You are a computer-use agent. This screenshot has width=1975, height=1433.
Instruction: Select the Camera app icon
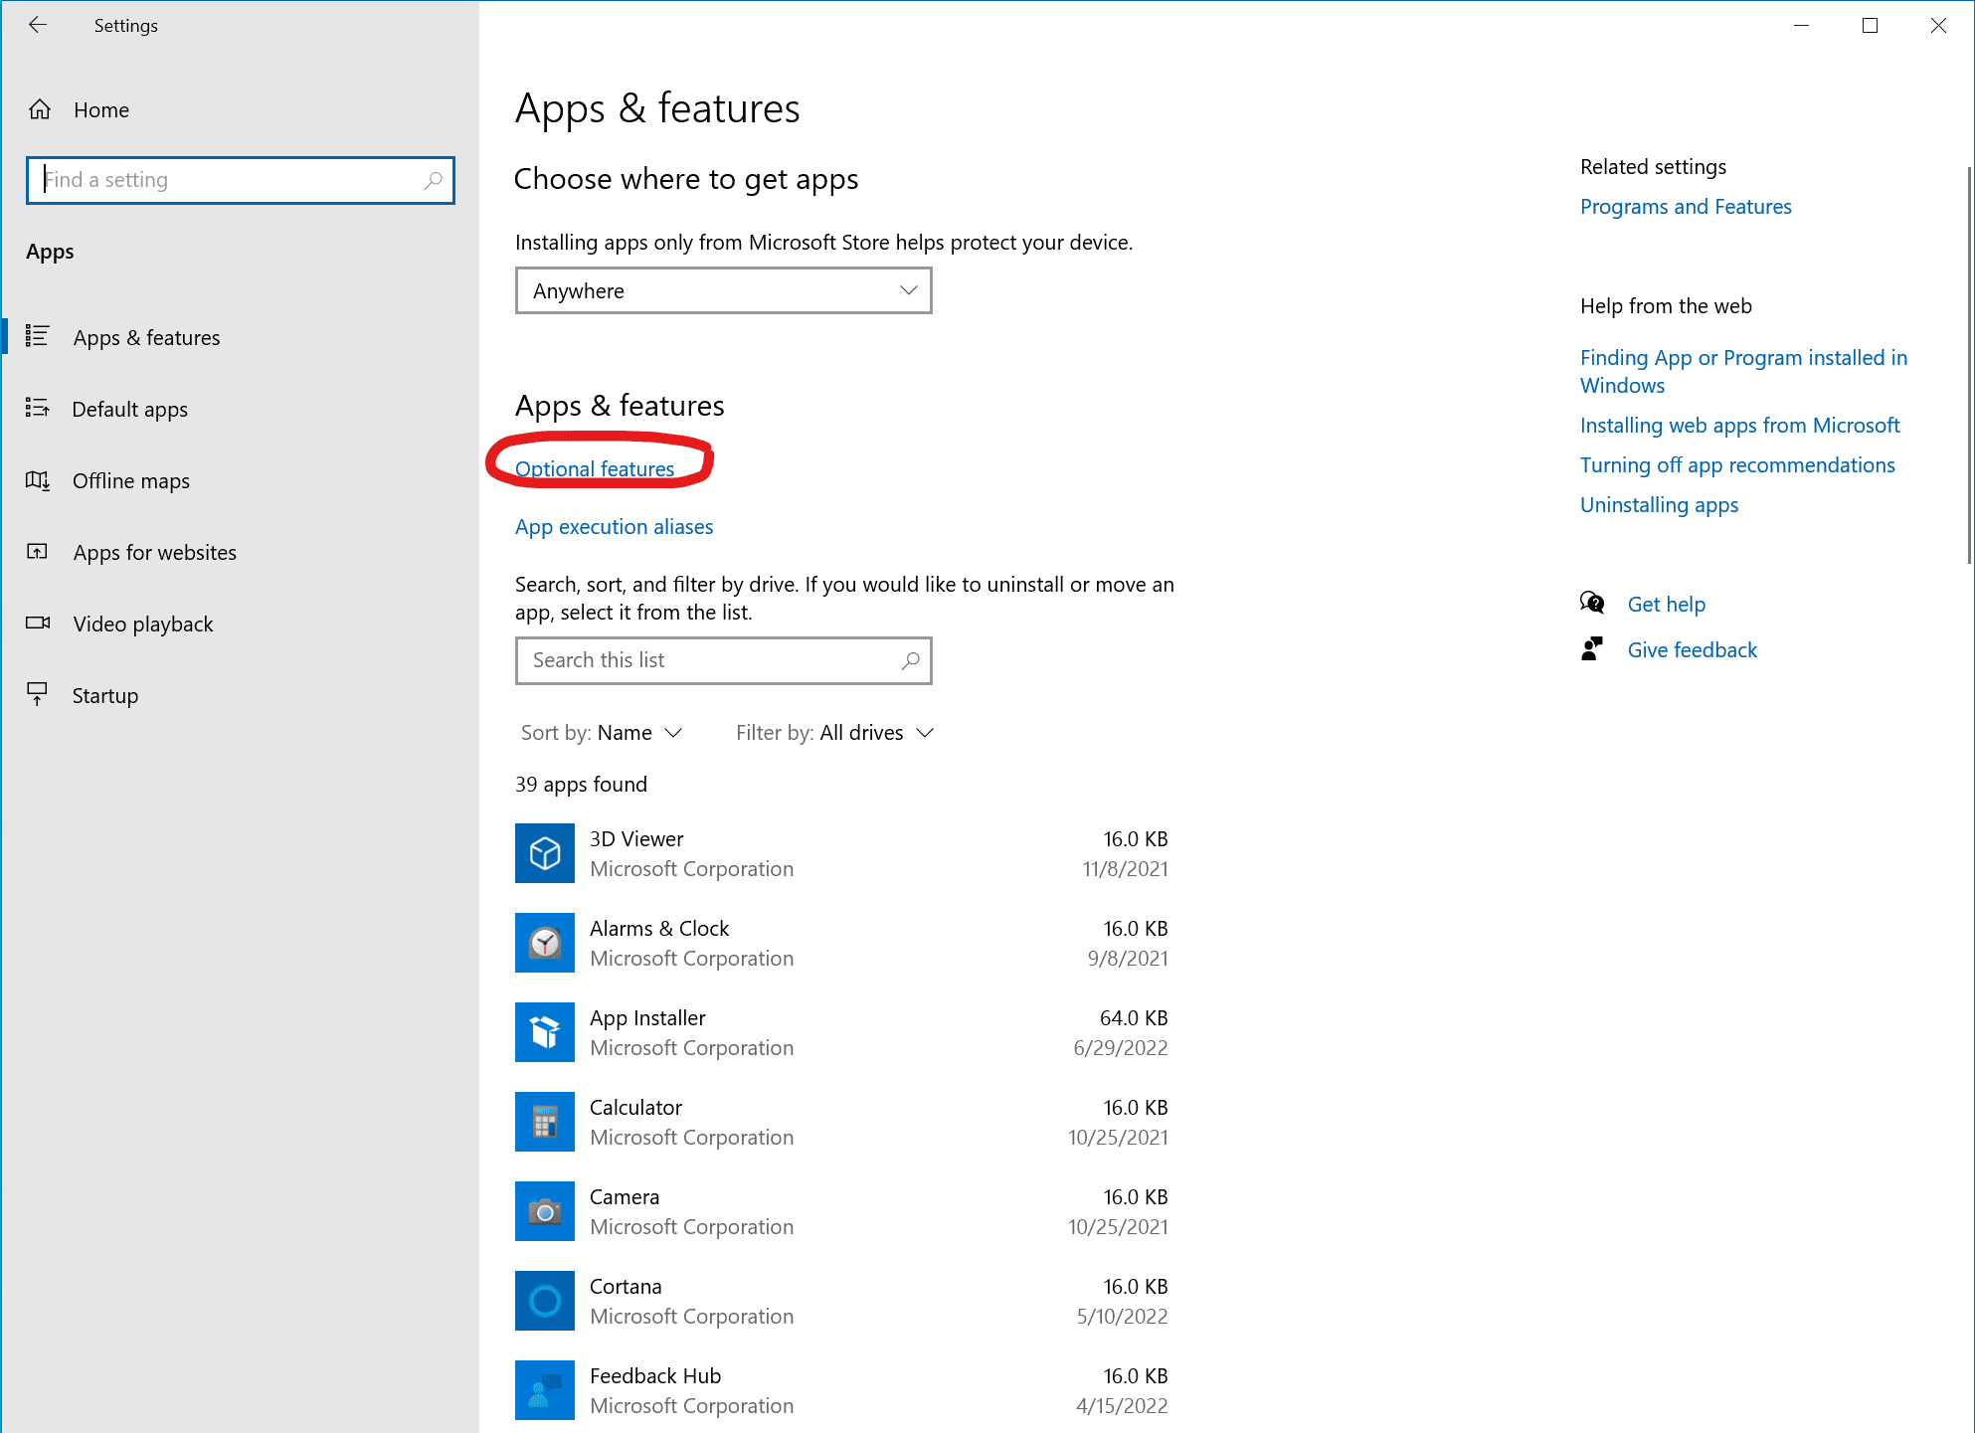pyautogui.click(x=544, y=1210)
